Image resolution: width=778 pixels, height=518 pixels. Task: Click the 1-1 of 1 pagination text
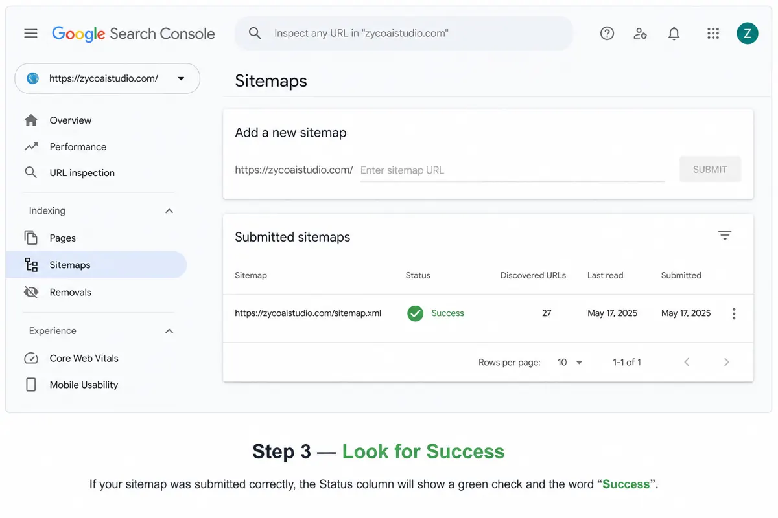pos(627,363)
